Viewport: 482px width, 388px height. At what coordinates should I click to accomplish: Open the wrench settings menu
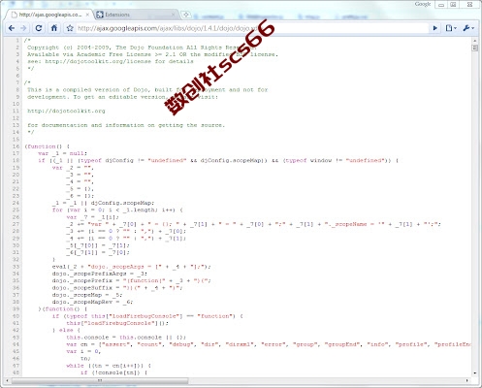pos(468,28)
